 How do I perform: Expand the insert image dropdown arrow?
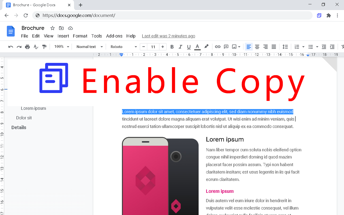tap(239, 47)
